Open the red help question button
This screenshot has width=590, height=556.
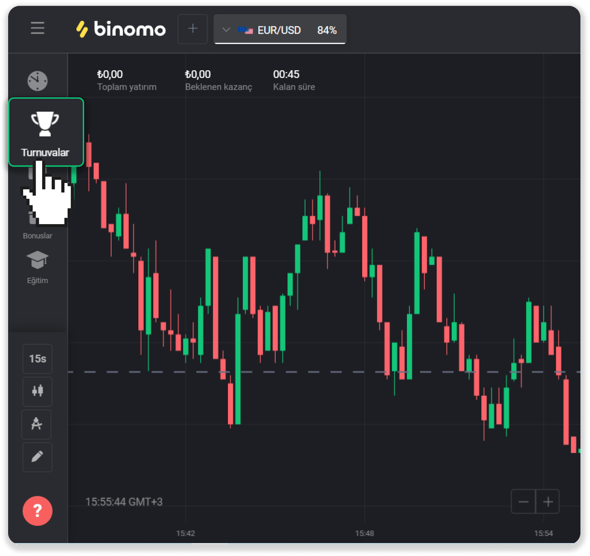pyautogui.click(x=37, y=511)
